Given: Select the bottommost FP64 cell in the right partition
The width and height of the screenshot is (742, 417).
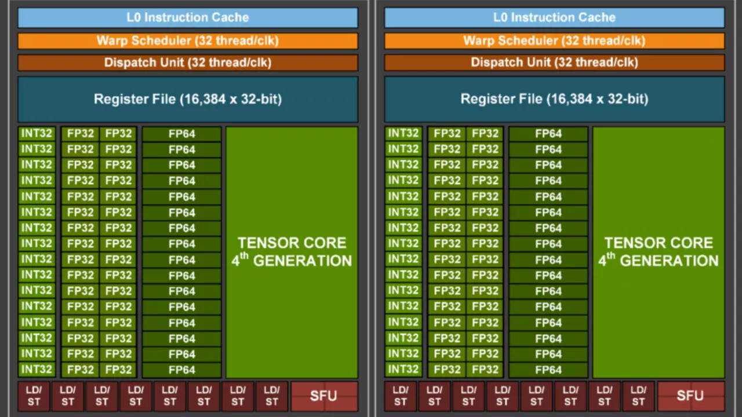Looking at the screenshot, I should [548, 370].
